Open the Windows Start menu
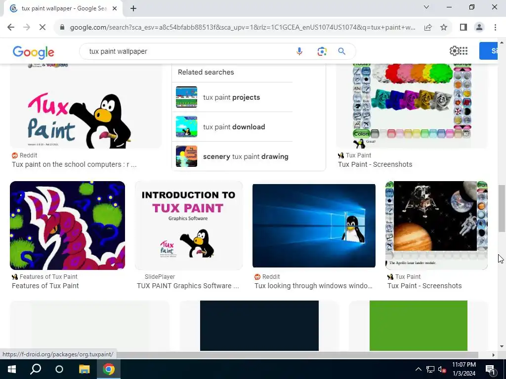 (12, 369)
